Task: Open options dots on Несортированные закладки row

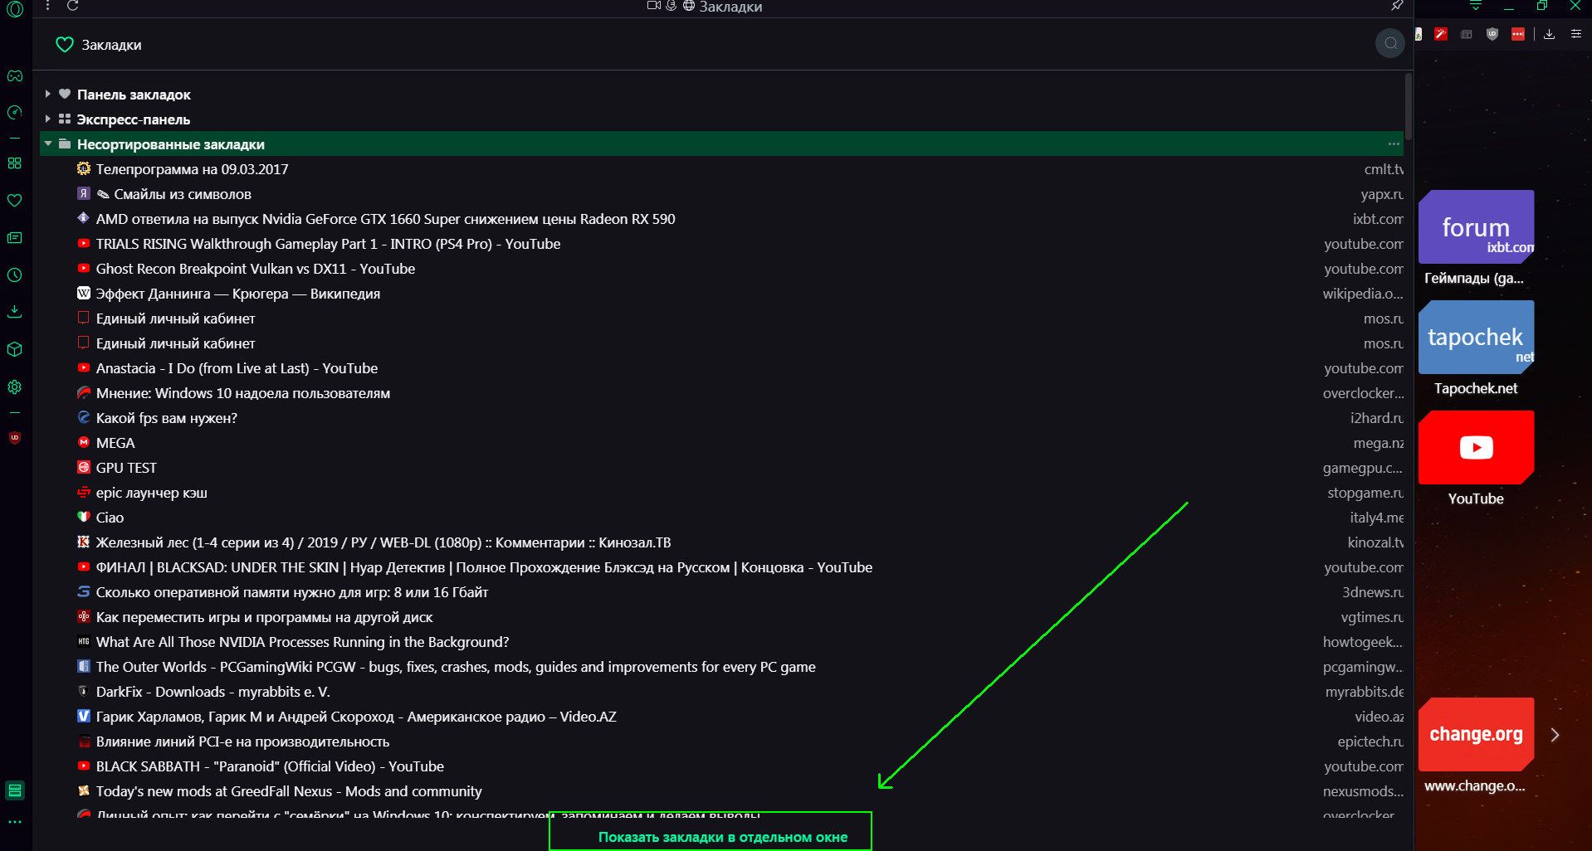Action: tap(1394, 144)
